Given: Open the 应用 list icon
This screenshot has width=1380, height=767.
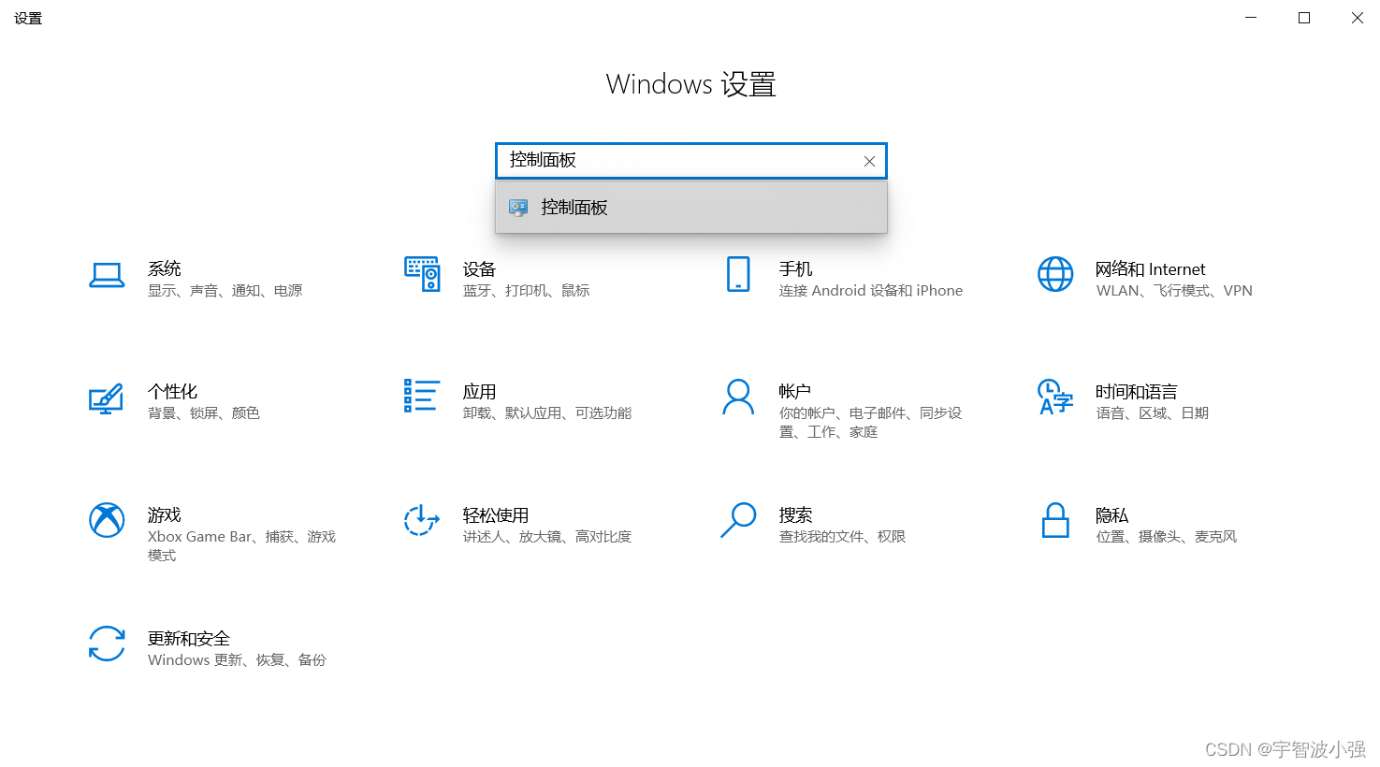Looking at the screenshot, I should (x=422, y=396).
